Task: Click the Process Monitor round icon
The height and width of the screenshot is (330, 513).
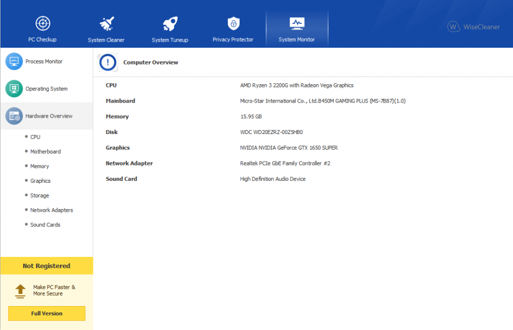Action: pos(14,61)
